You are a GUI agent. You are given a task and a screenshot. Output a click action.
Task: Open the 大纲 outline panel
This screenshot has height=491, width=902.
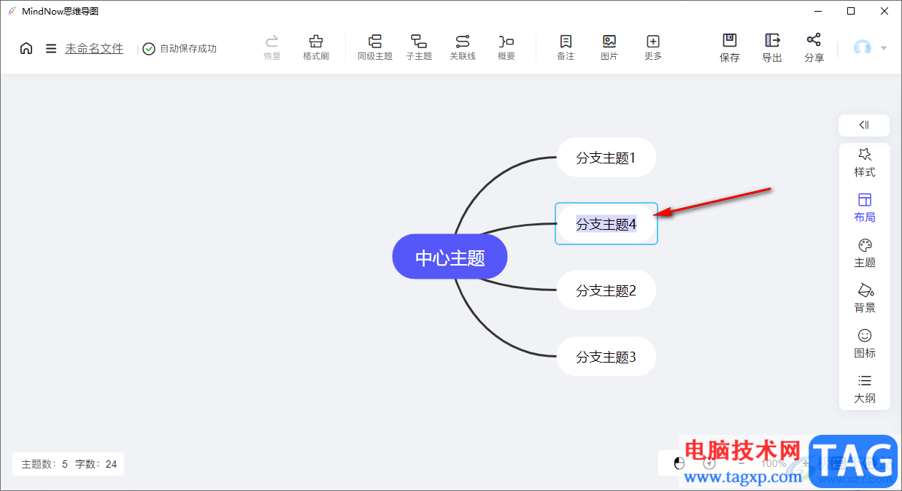coord(865,390)
